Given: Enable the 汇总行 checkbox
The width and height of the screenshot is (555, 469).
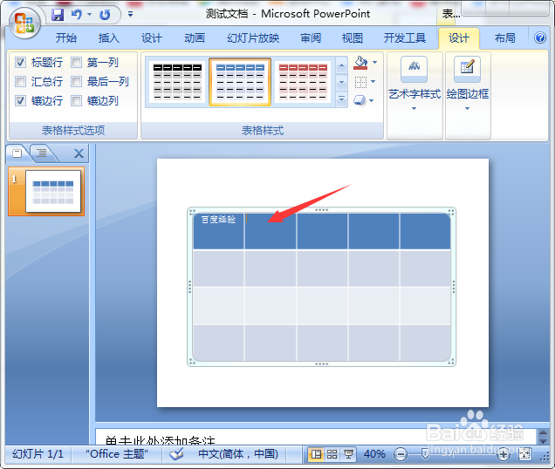Looking at the screenshot, I should tap(21, 82).
